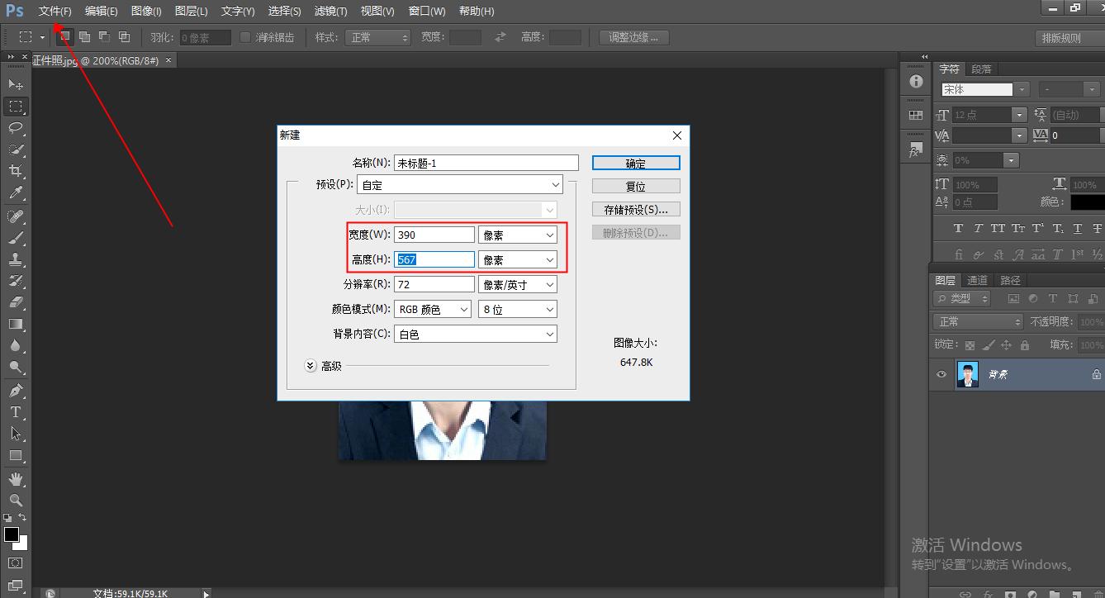1105x598 pixels.
Task: Select the Zoom tool
Action: 15,500
